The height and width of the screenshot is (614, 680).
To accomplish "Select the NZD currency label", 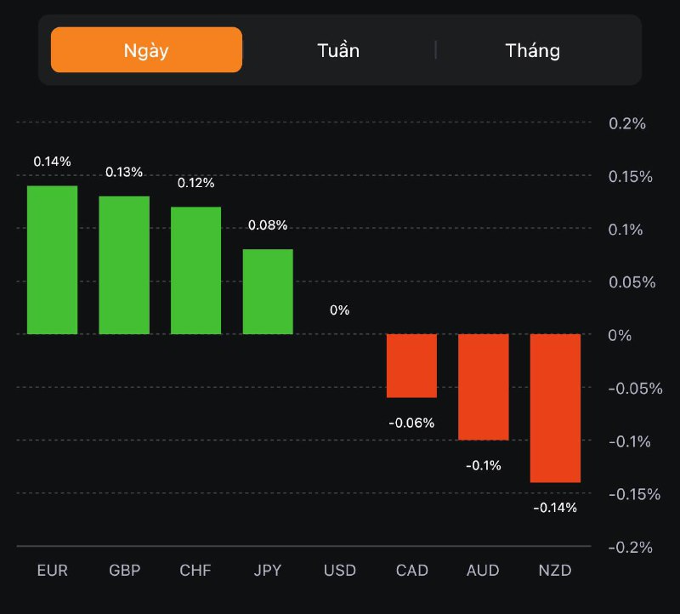I will [555, 570].
